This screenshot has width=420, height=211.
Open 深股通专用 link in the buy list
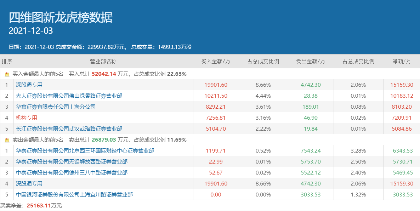tap(29, 85)
